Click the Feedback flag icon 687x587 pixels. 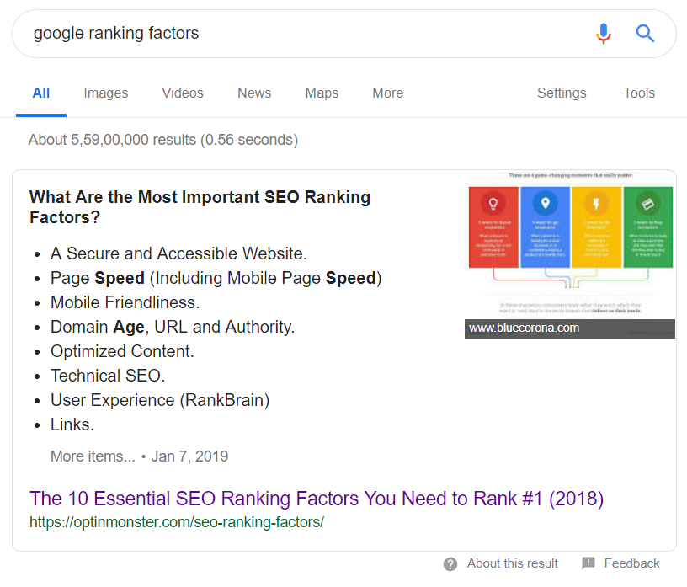pos(588,563)
